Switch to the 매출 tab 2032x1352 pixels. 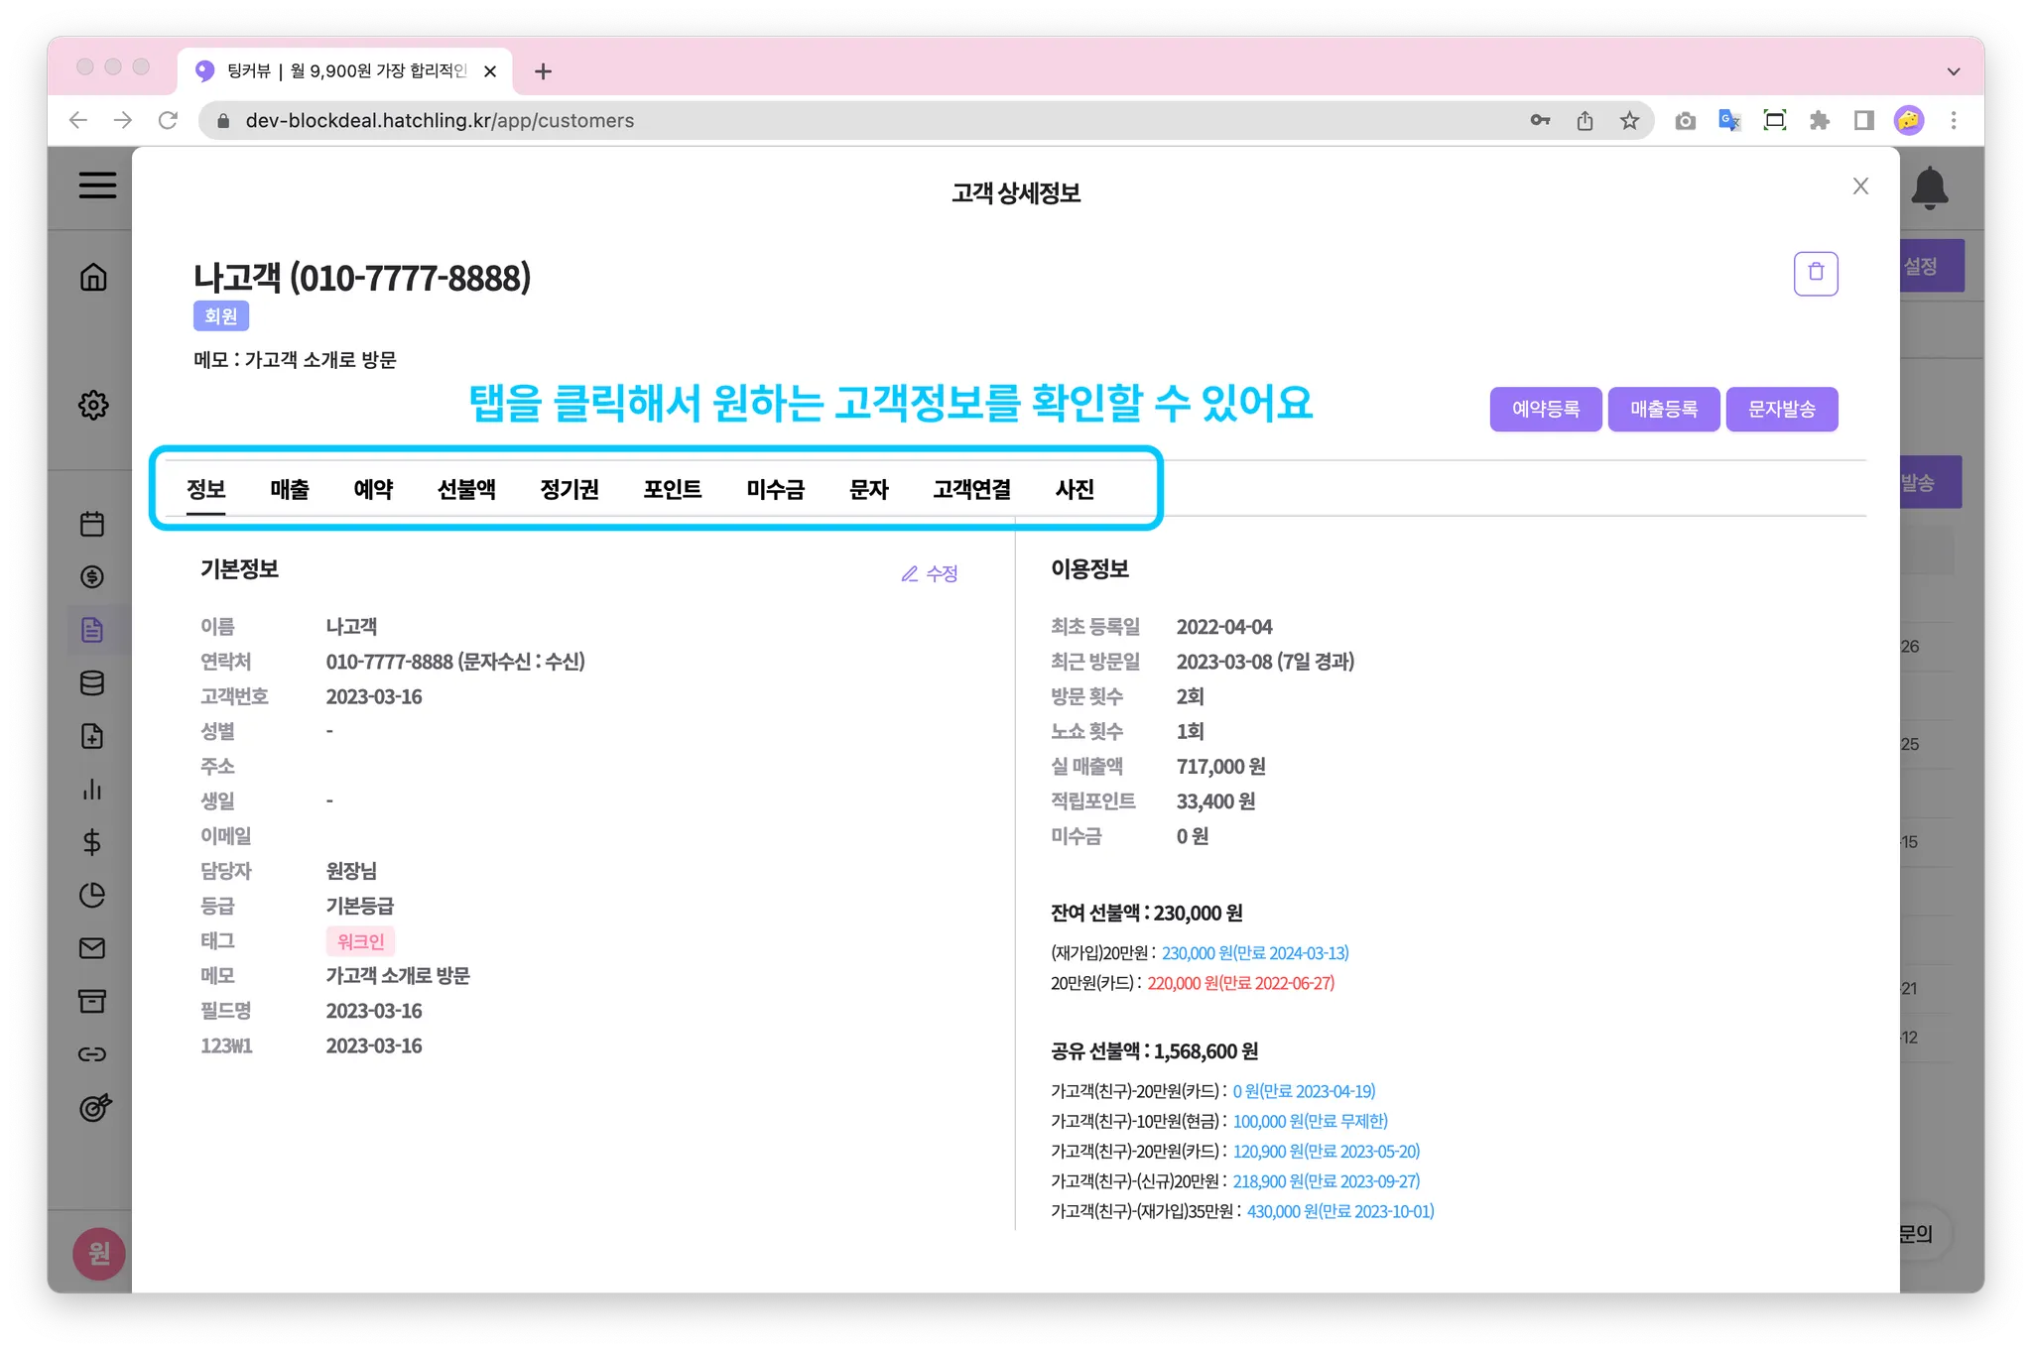[x=290, y=489]
